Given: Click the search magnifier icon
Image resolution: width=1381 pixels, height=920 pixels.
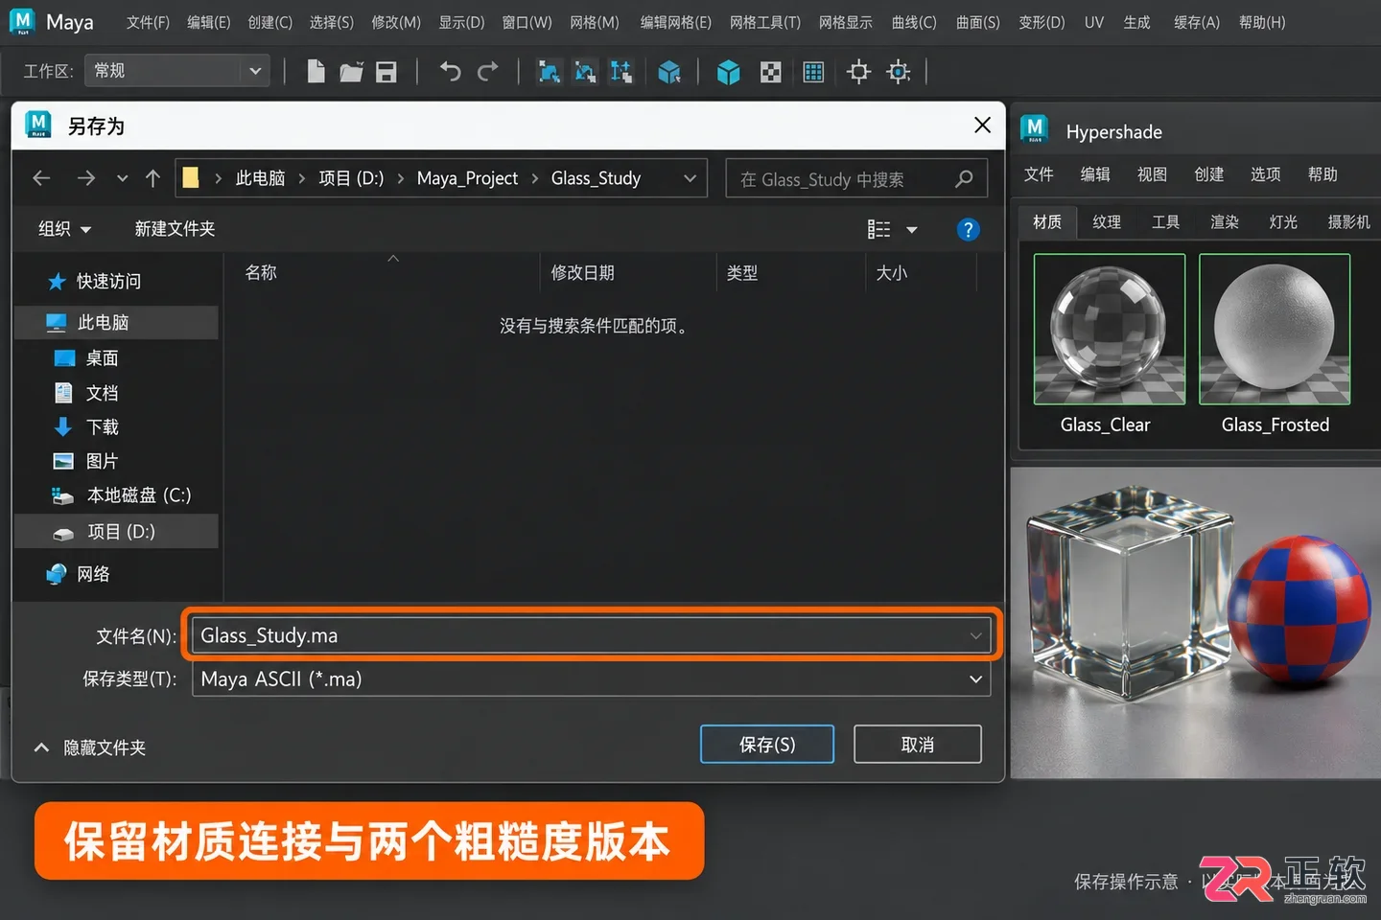Looking at the screenshot, I should coord(964,179).
